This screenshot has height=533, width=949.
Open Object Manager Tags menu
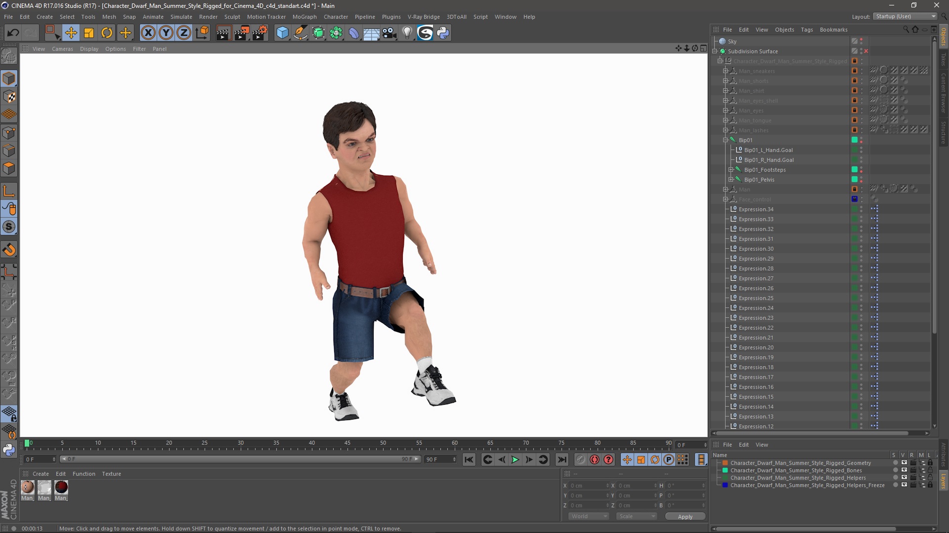coord(807,30)
